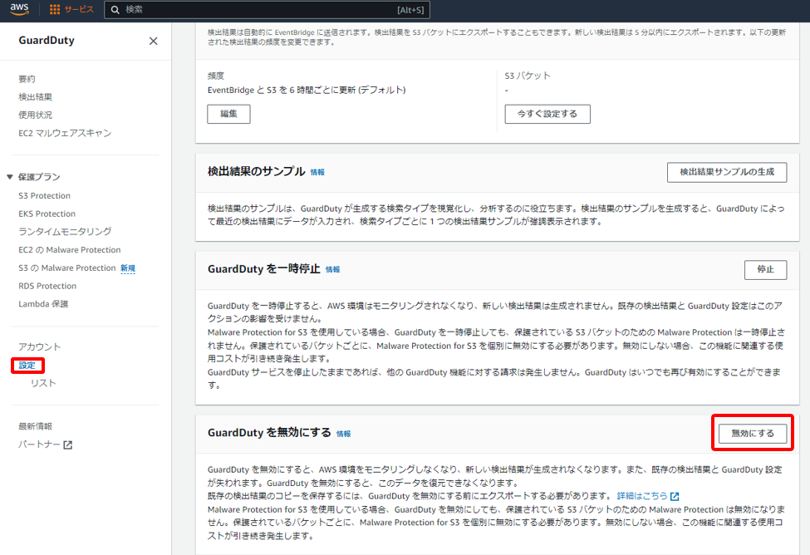Select 設定 in the sidebar
The height and width of the screenshot is (555, 810).
27,366
